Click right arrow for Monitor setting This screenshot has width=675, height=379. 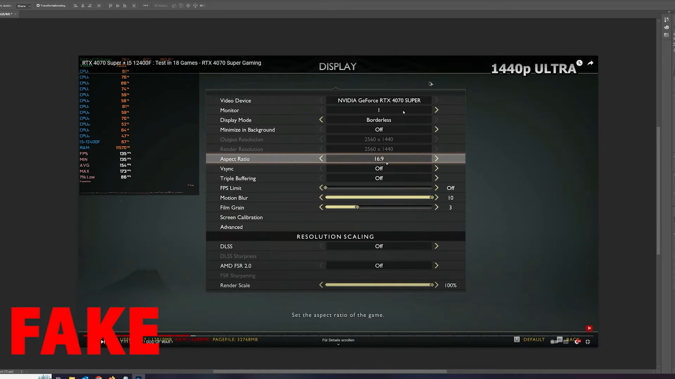pos(437,110)
